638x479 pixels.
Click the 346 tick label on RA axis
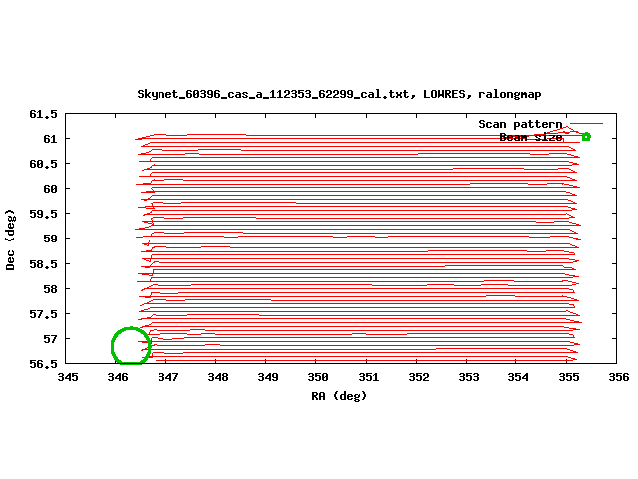118,377
